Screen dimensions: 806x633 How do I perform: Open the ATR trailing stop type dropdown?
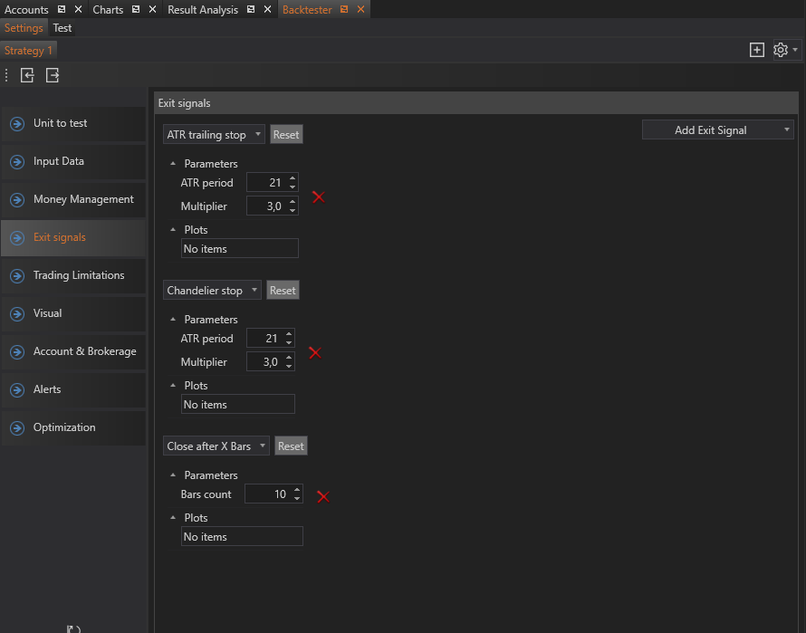pyautogui.click(x=214, y=135)
